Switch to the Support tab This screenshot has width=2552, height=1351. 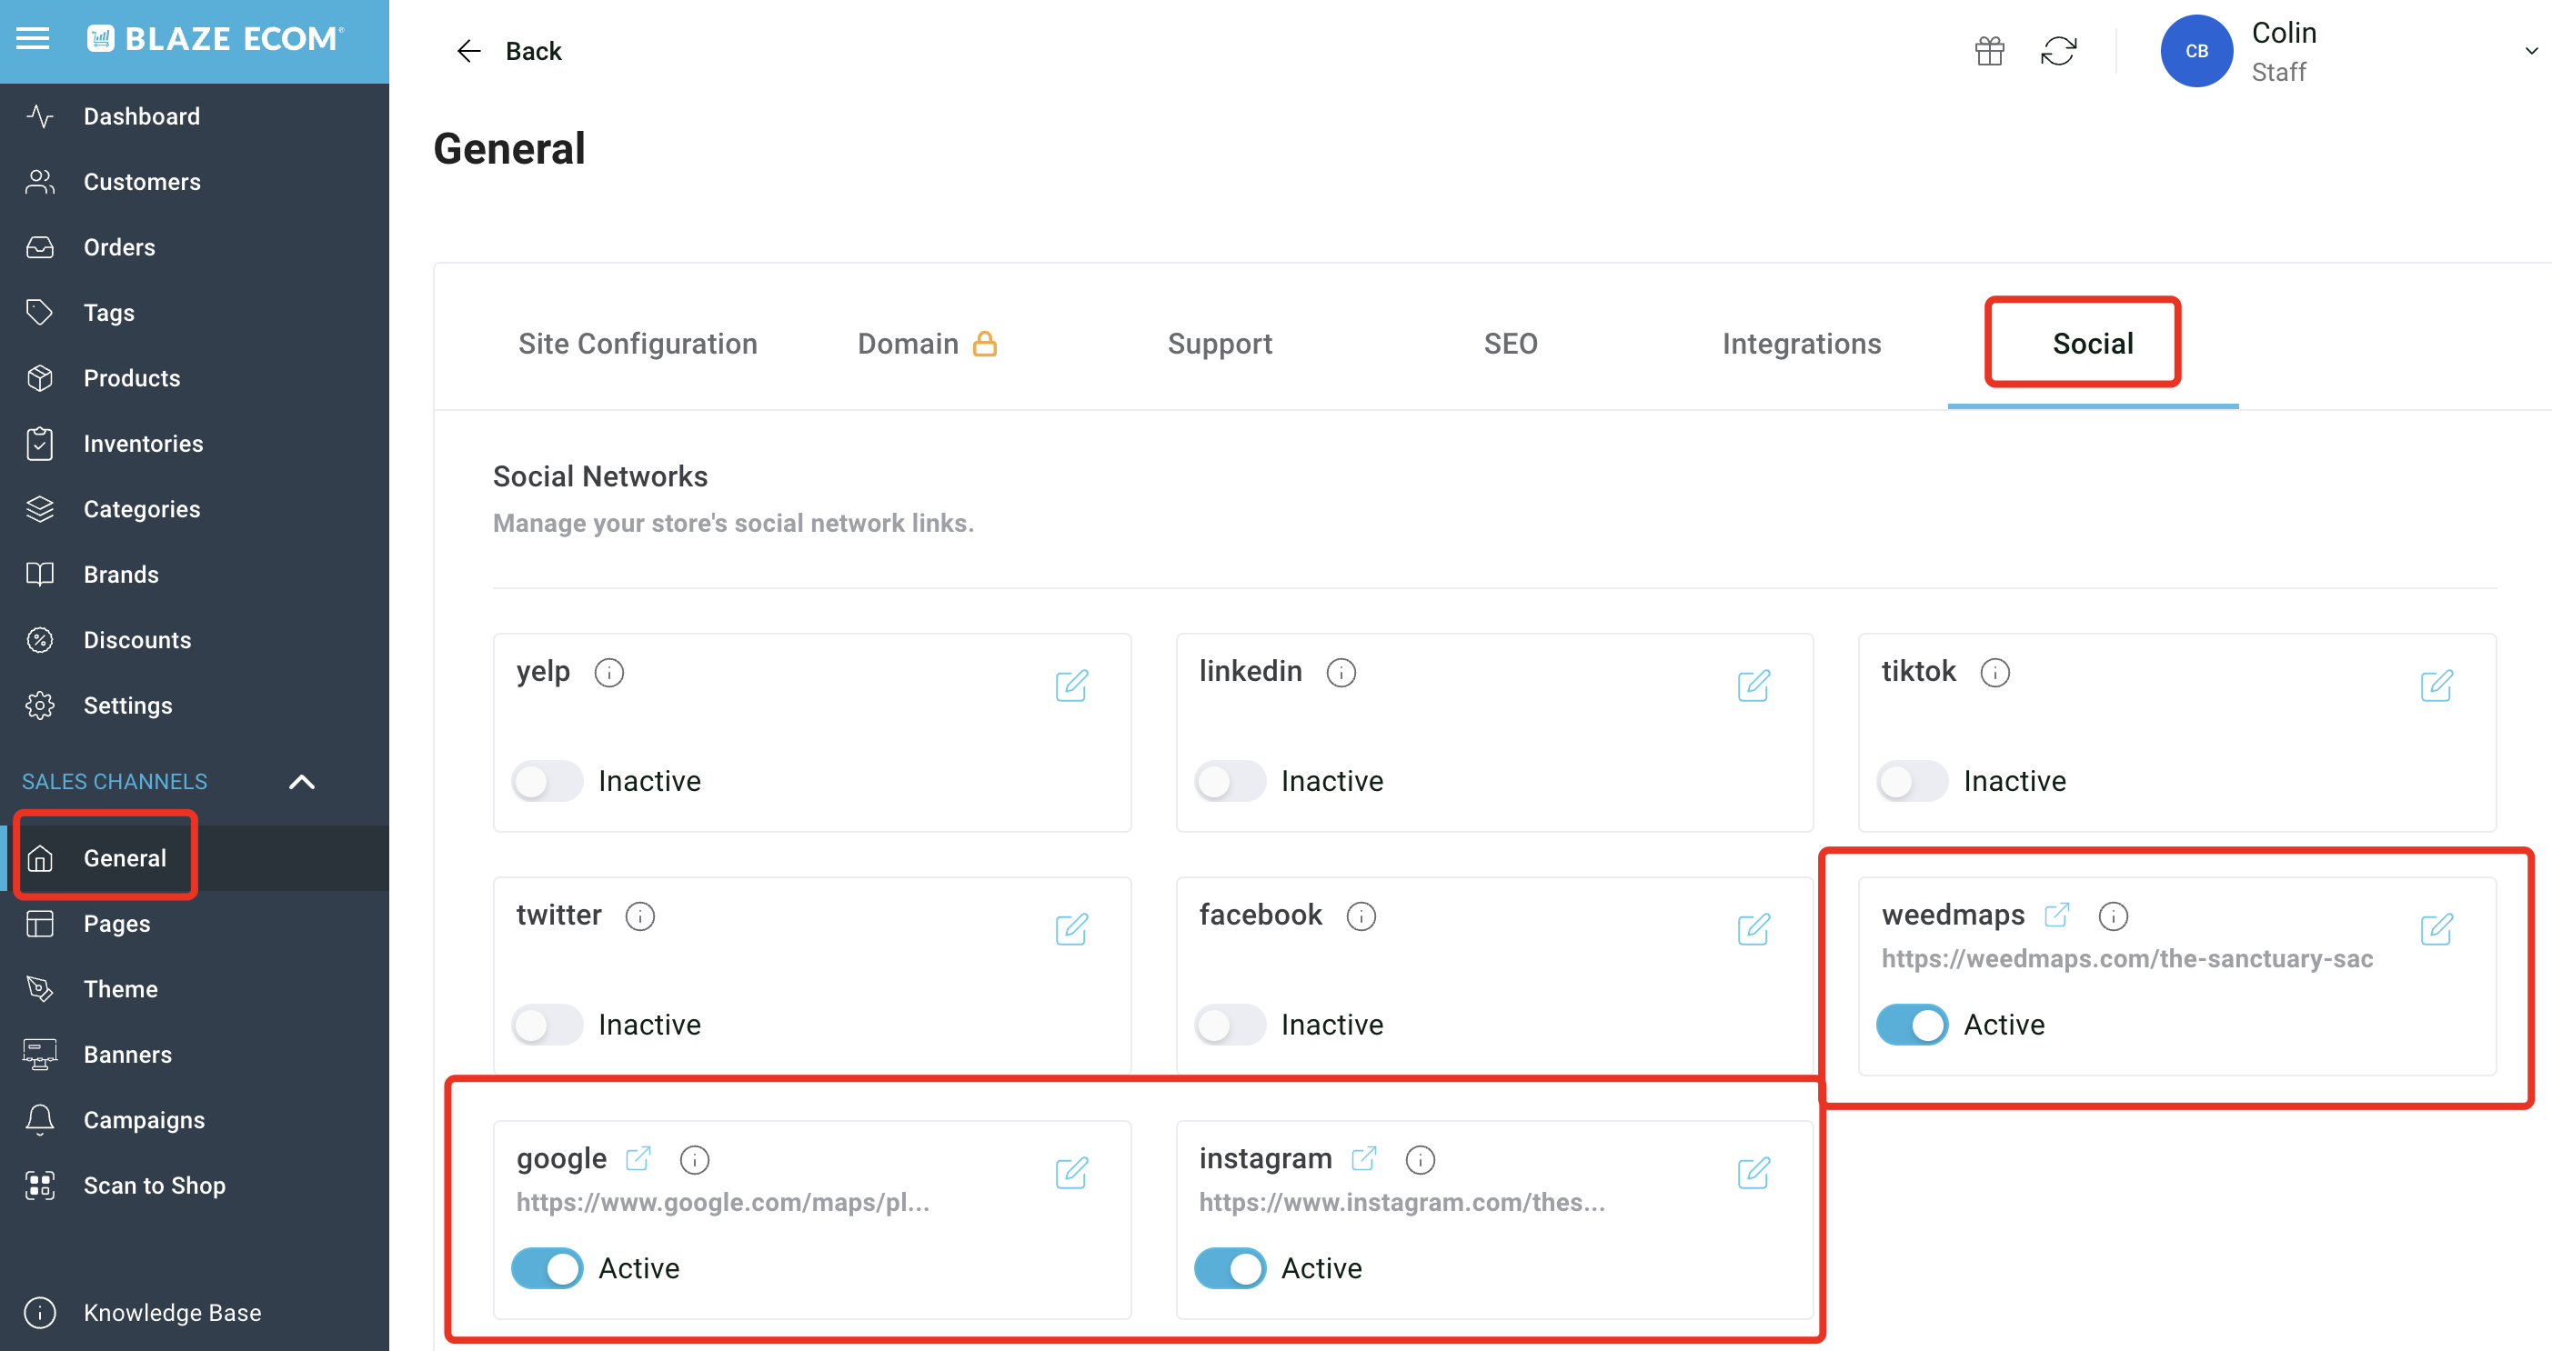click(1220, 344)
